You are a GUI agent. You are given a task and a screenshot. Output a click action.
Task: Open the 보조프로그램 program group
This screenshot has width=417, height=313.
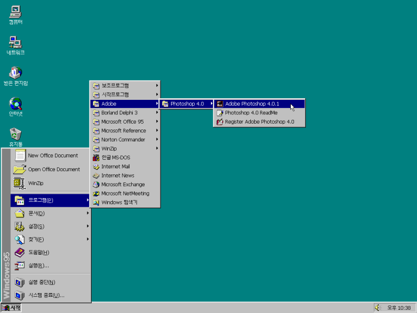(125, 86)
